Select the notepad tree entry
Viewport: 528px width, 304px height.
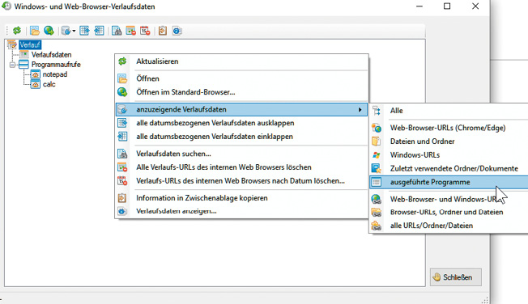pyautogui.click(x=54, y=74)
